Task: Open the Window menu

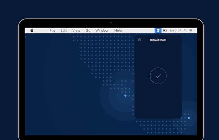Action: tap(102, 30)
